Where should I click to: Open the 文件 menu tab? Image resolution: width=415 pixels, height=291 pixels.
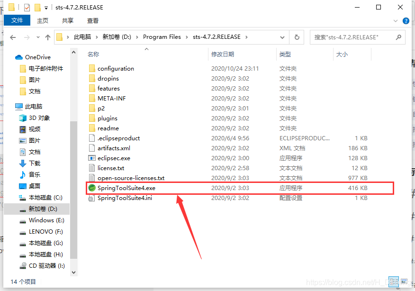(x=17, y=20)
